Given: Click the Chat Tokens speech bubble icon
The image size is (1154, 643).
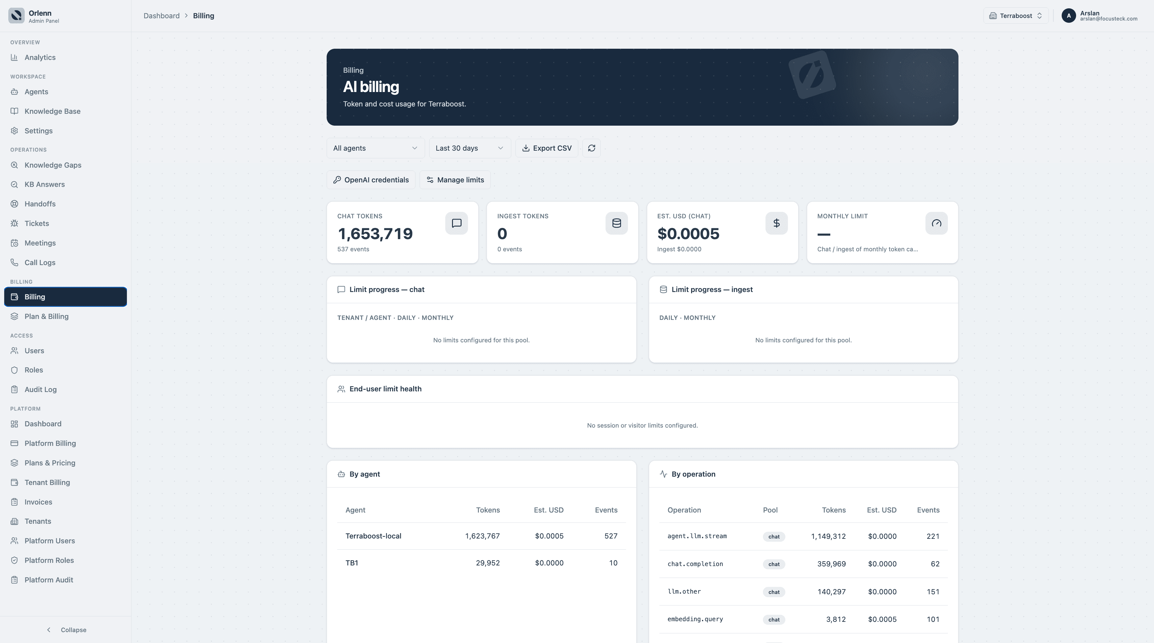Looking at the screenshot, I should [x=456, y=223].
